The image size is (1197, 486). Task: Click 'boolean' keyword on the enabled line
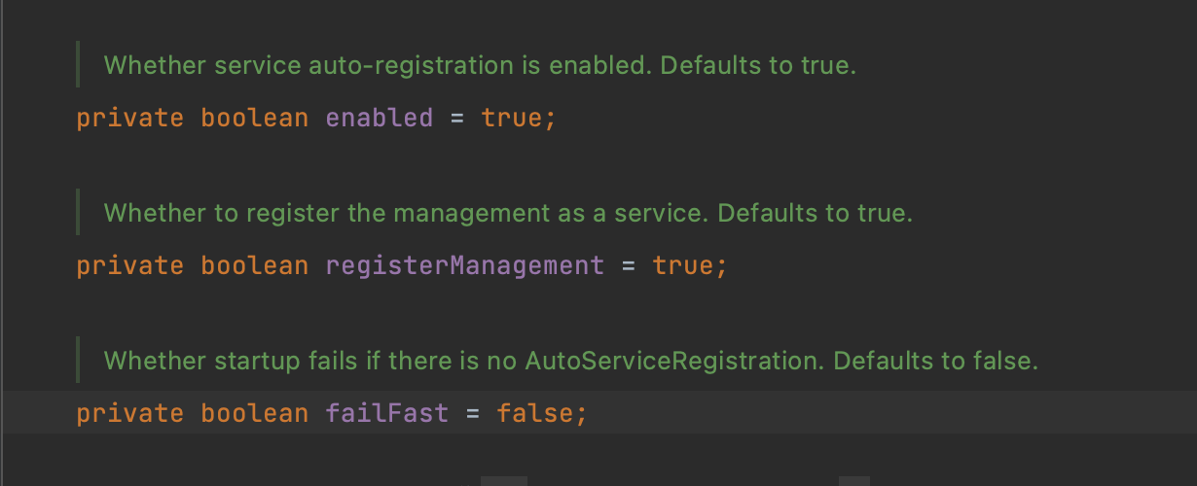[254, 119]
